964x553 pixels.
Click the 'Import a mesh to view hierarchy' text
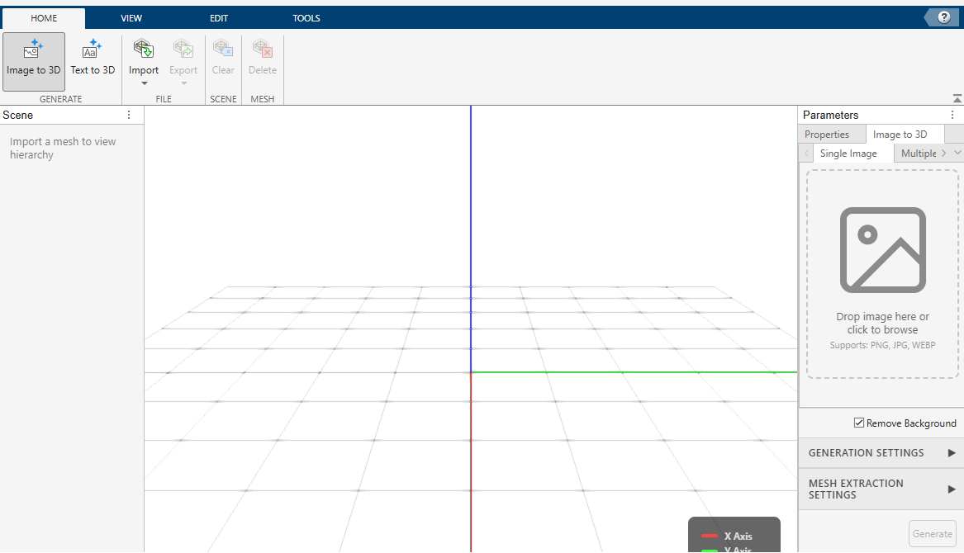[63, 148]
